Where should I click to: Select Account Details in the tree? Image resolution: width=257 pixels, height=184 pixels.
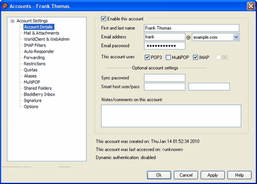38,27
